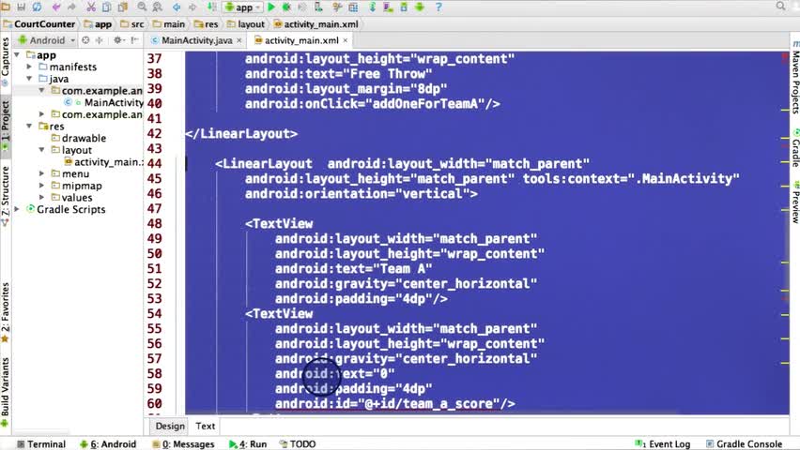
Task: Expand Gradle Scripts node
Action: pos(17,209)
